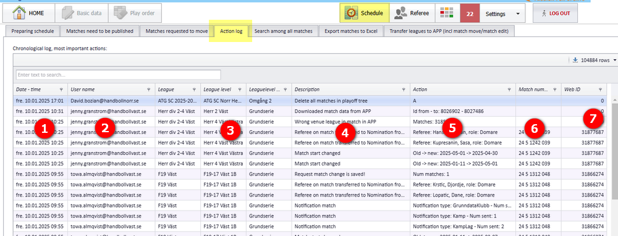The height and width of the screenshot is (236, 618).
Task: Click the colored grid icon button
Action: pos(447,13)
